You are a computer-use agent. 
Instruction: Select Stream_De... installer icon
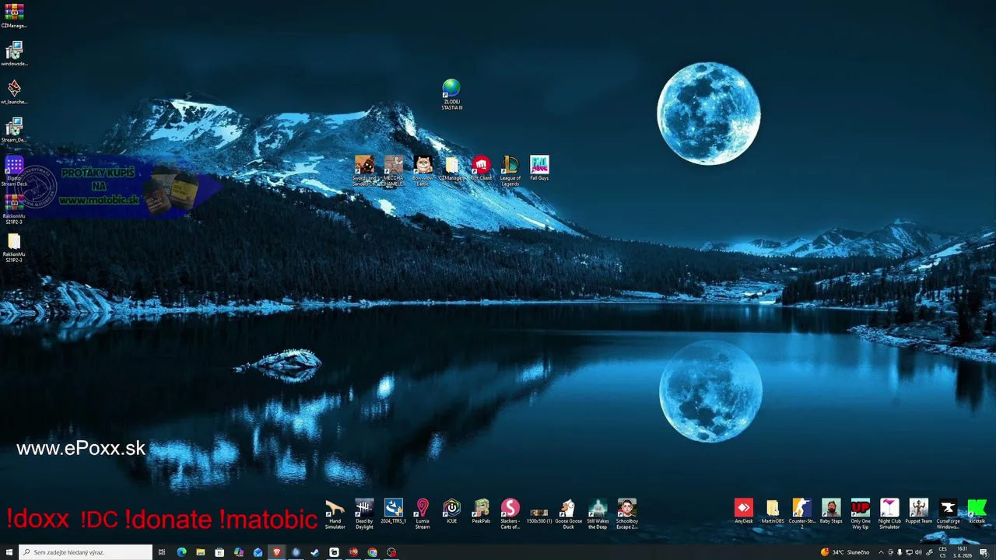14,130
